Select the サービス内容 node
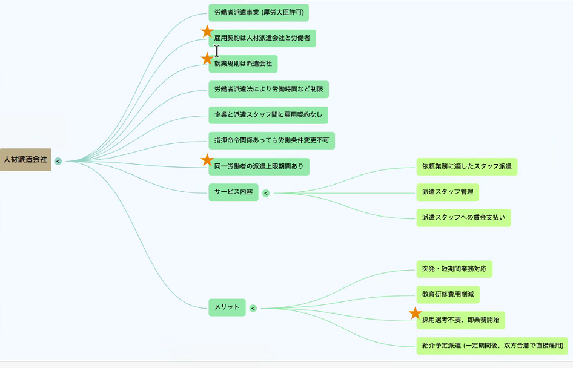This screenshot has height=368, width=573. tap(233, 192)
